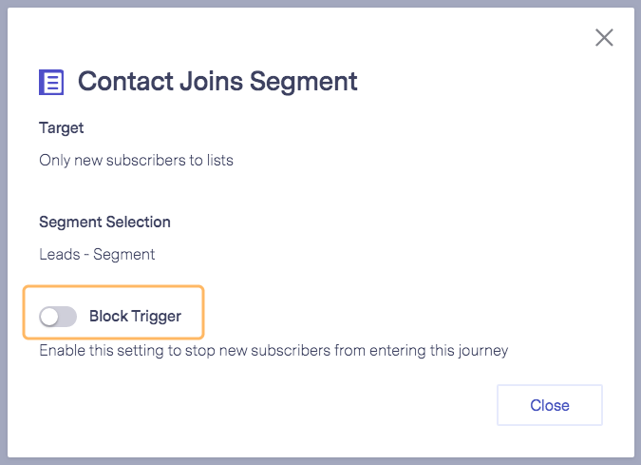
Task: Click the word 'Segment' in title
Action: coord(303,82)
